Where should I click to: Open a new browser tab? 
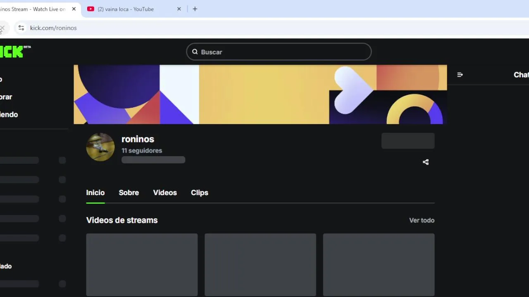(x=195, y=9)
